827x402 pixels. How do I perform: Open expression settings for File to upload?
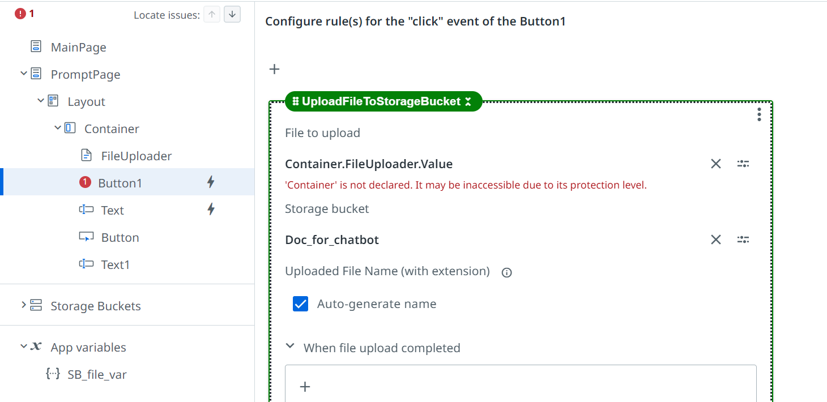[743, 164]
